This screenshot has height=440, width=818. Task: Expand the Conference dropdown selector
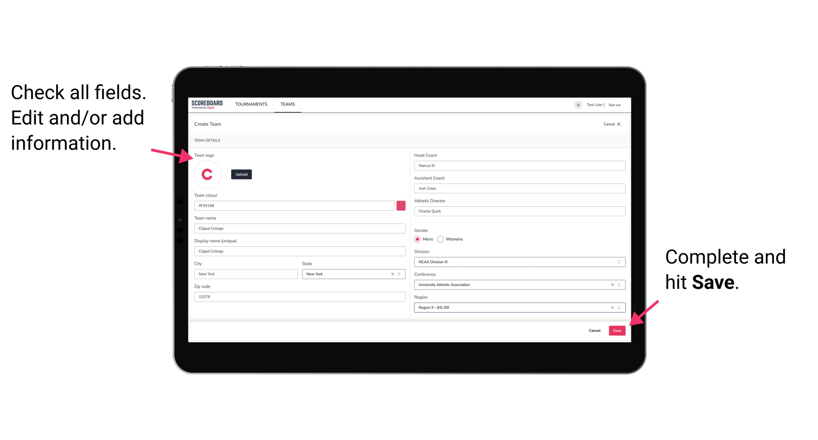619,285
